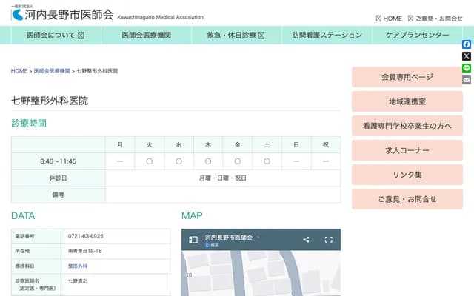Click the X (Twitter) share icon
The width and height of the screenshot is (474, 296).
click(467, 56)
